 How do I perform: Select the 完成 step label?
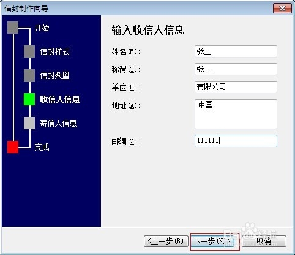point(42,147)
